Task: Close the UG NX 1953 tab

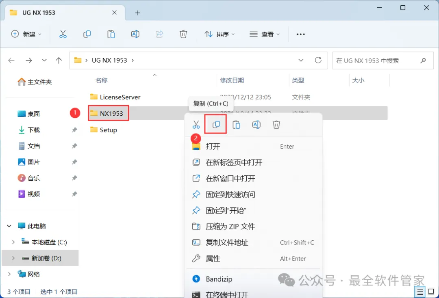Action: pyautogui.click(x=115, y=13)
